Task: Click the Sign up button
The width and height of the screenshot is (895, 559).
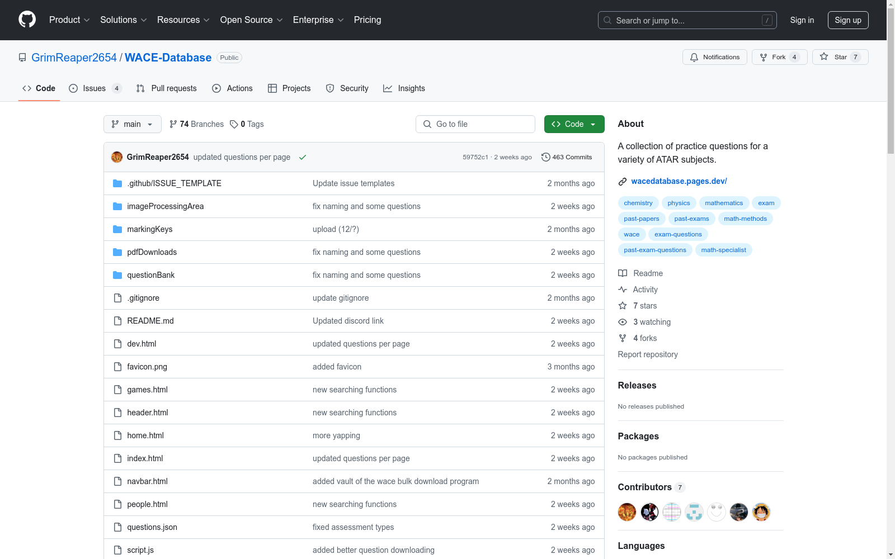Action: (x=848, y=20)
